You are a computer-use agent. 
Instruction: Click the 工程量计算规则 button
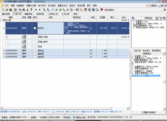pyautogui.click(x=148, y=113)
